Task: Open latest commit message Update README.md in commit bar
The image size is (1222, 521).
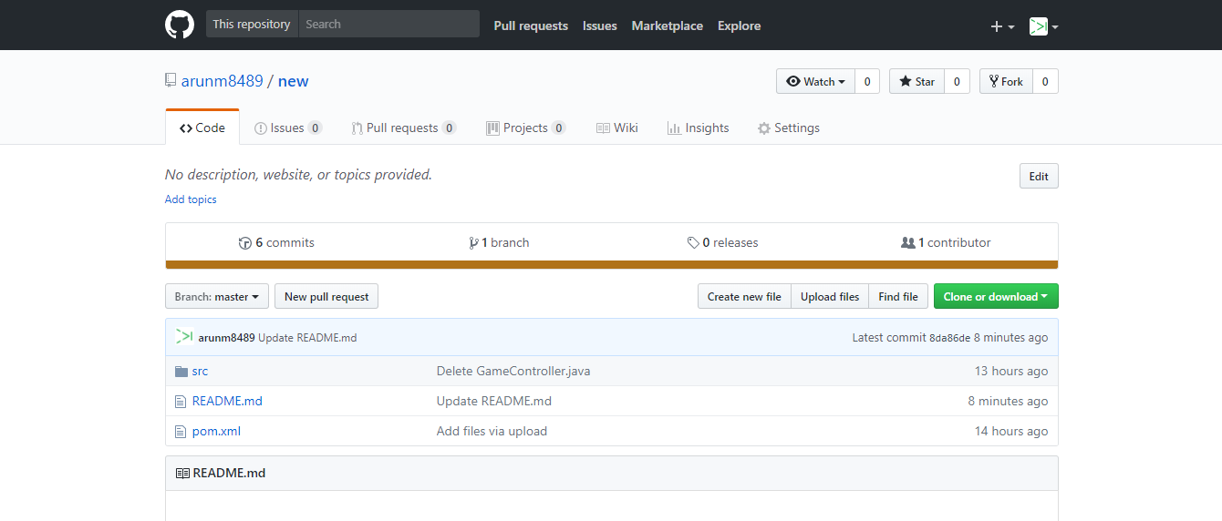Action: pyautogui.click(x=307, y=338)
